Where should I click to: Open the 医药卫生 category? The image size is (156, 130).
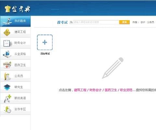click(x=15, y=65)
